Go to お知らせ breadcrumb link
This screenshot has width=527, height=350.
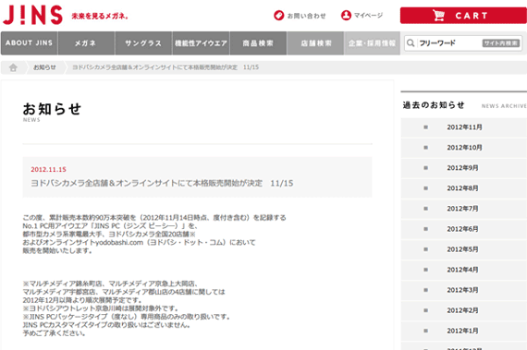(44, 67)
